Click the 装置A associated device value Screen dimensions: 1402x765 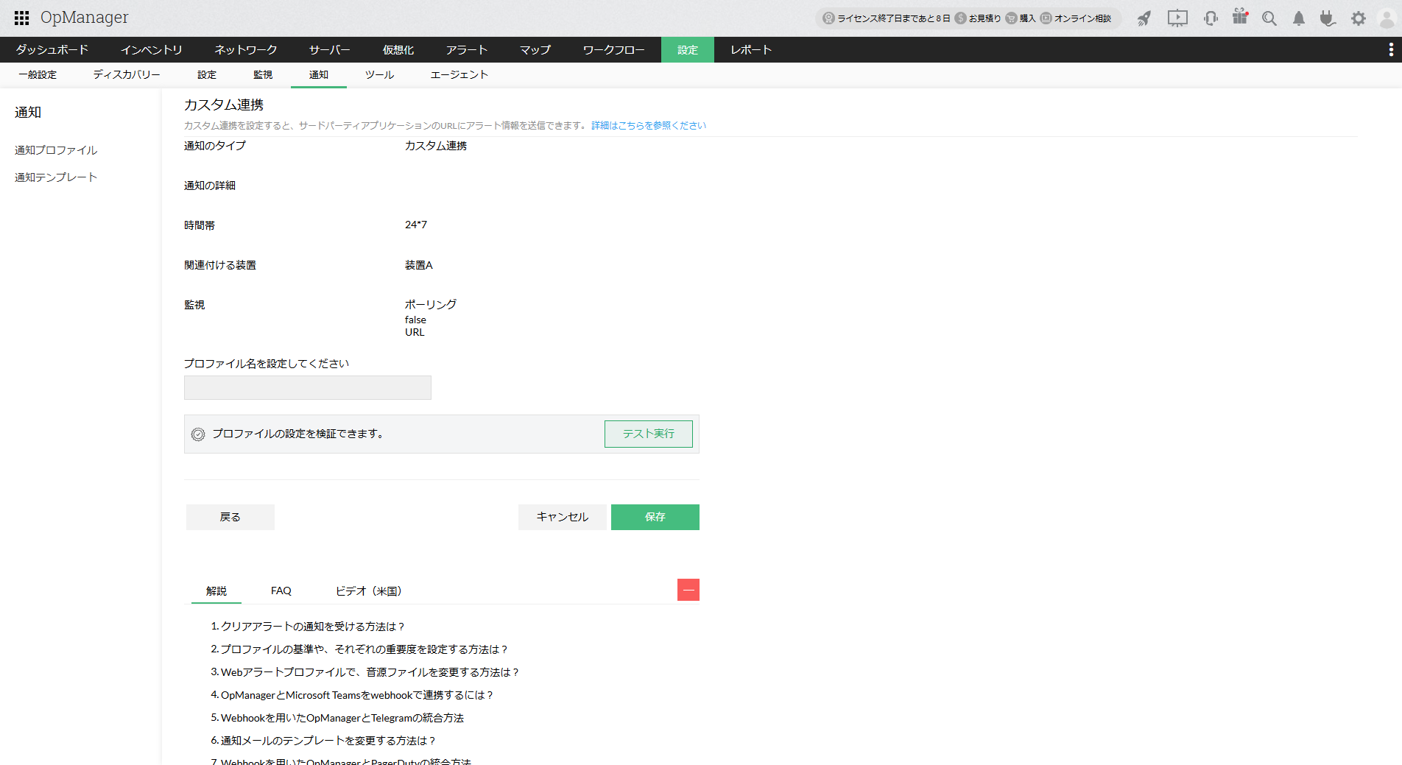tap(419, 265)
